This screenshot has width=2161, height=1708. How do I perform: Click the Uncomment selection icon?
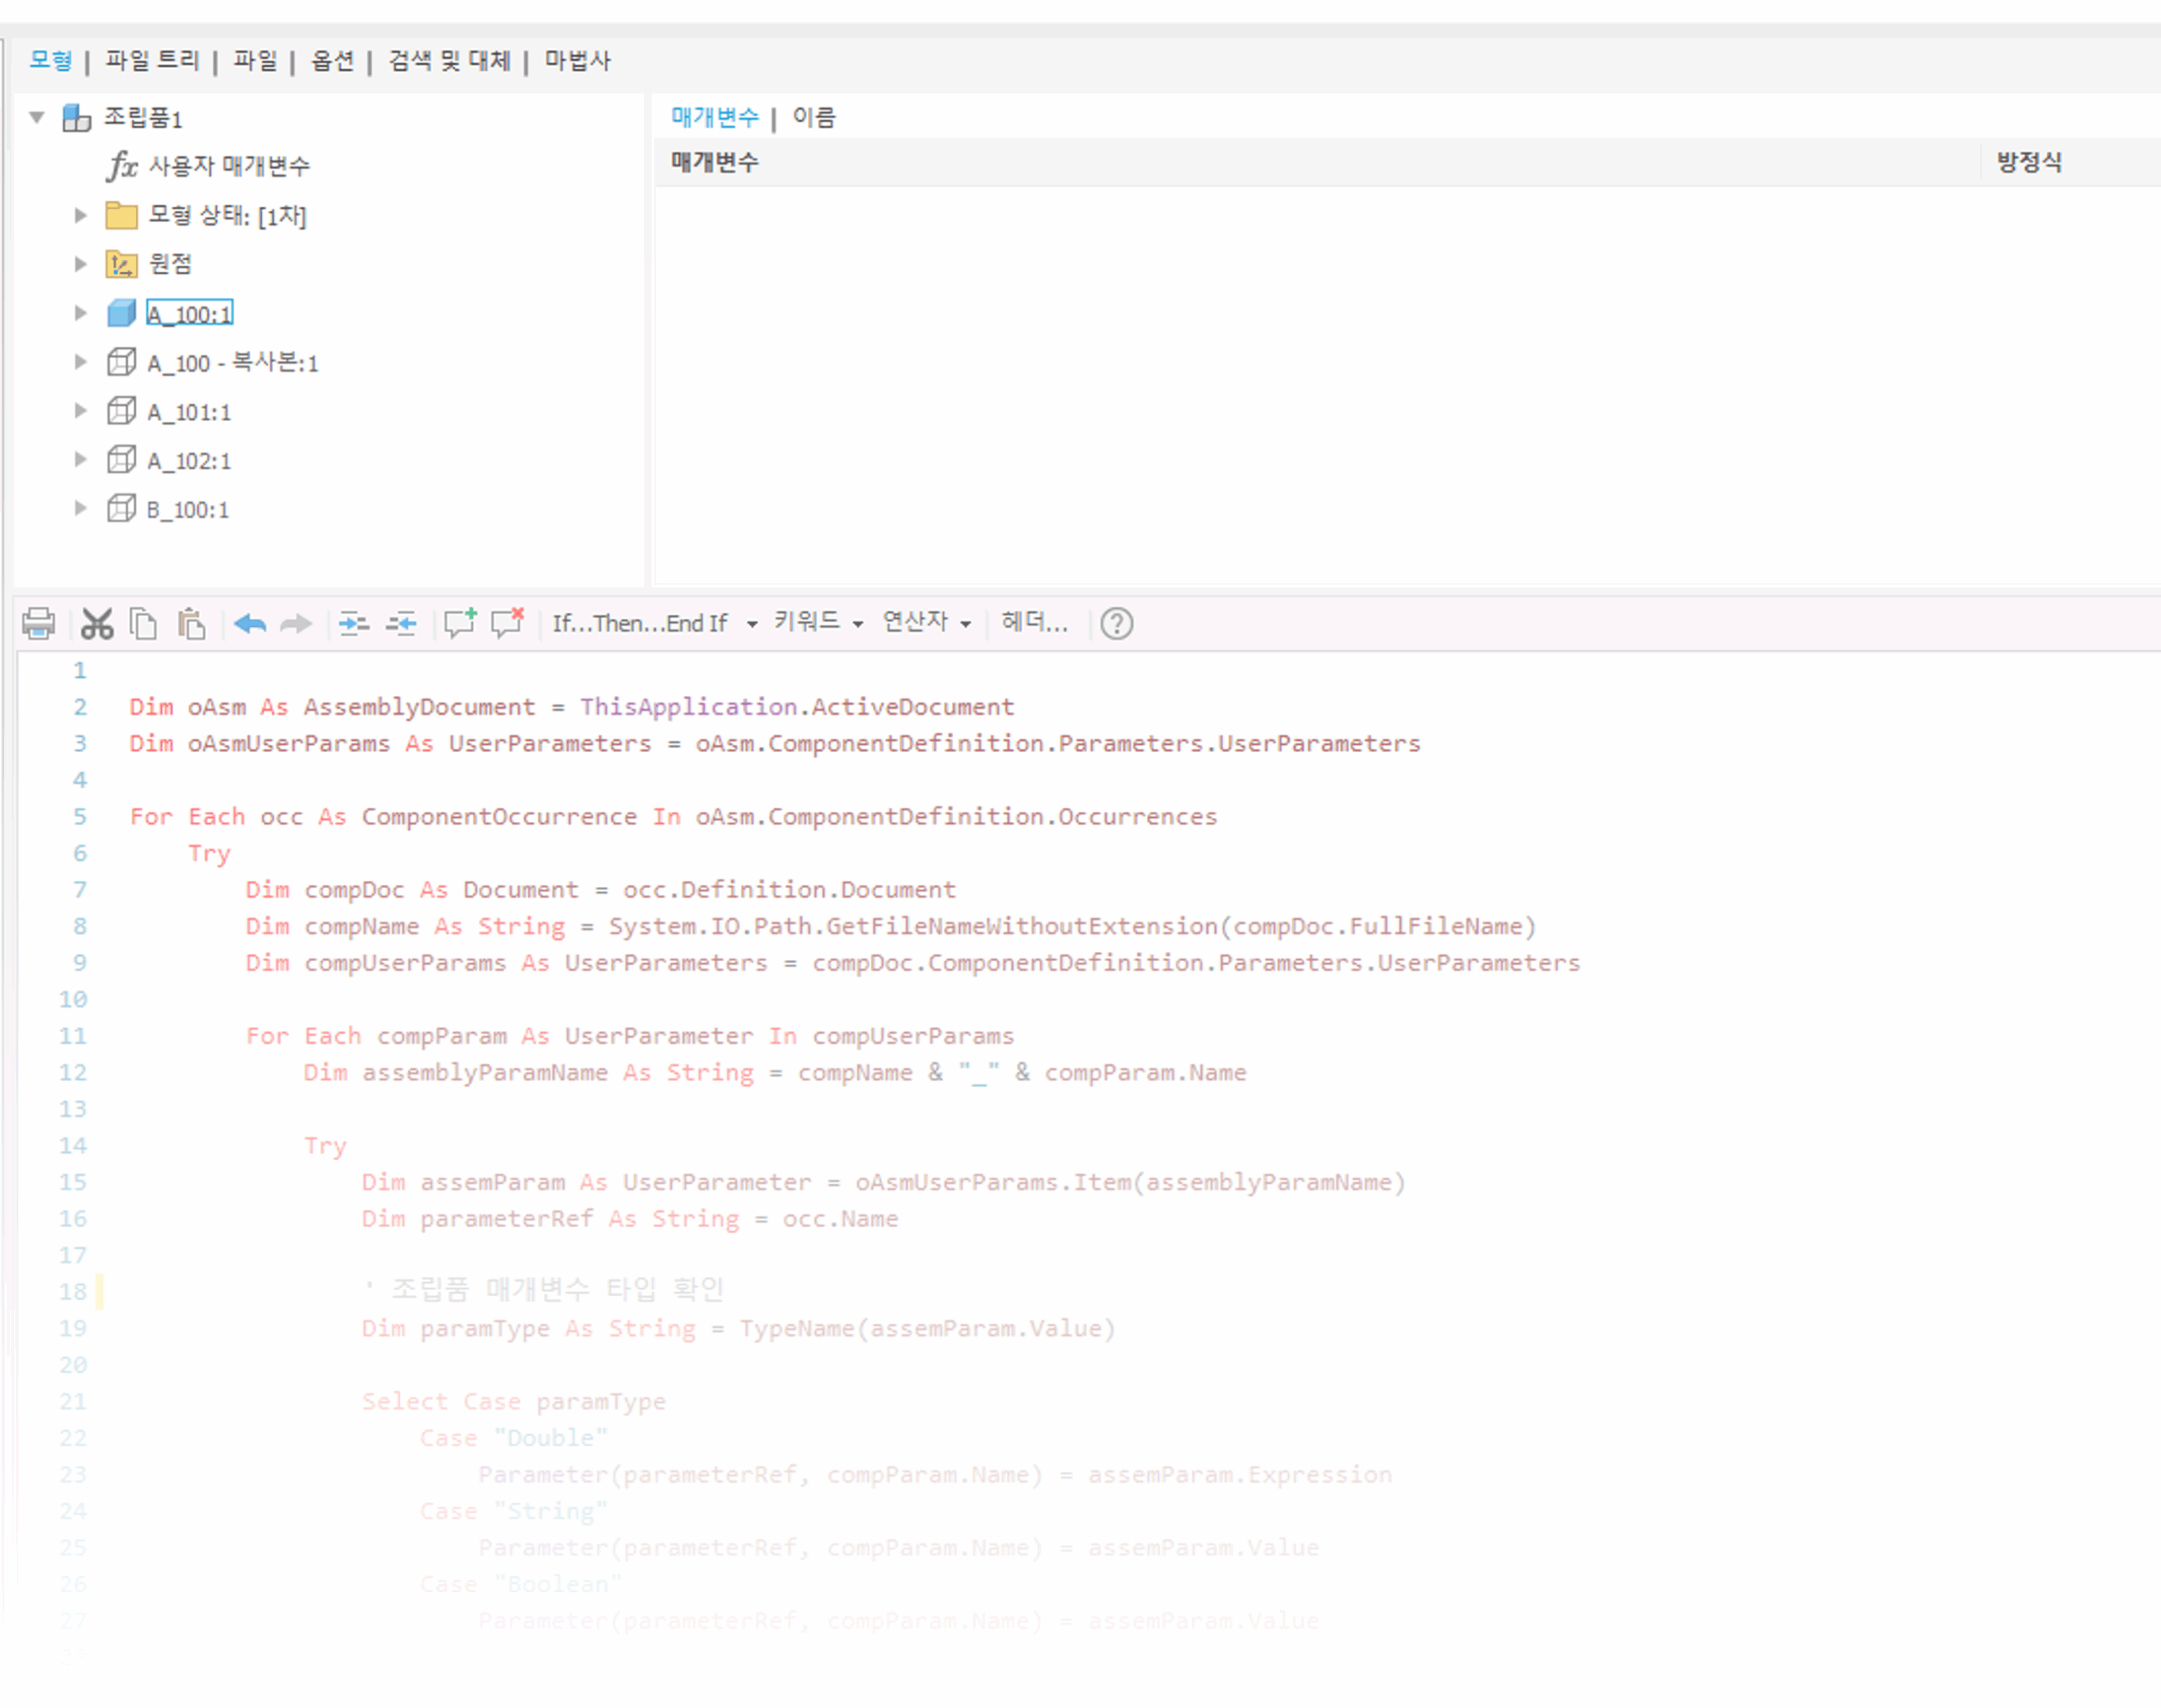(x=508, y=623)
